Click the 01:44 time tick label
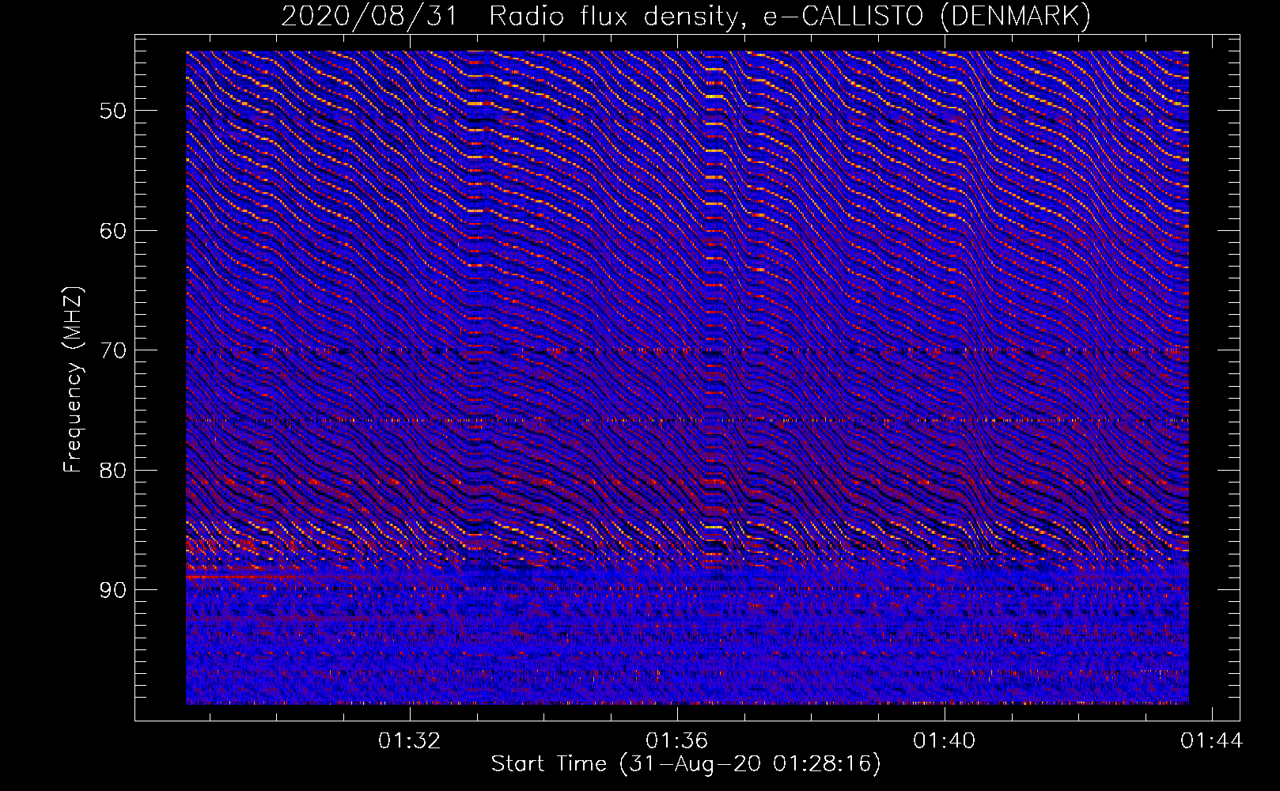Screen dimensions: 1280x791 click(1211, 741)
